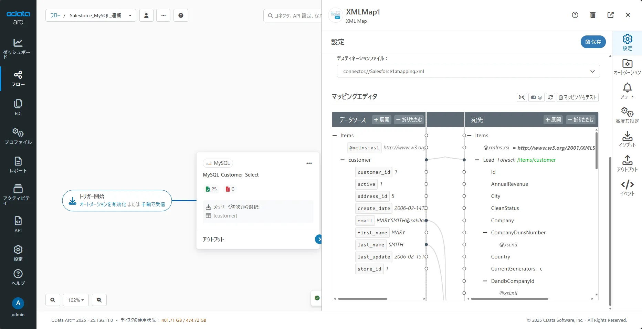Switch to the Alert tab in right rail
Image resolution: width=642 pixels, height=329 pixels.
[x=627, y=91]
